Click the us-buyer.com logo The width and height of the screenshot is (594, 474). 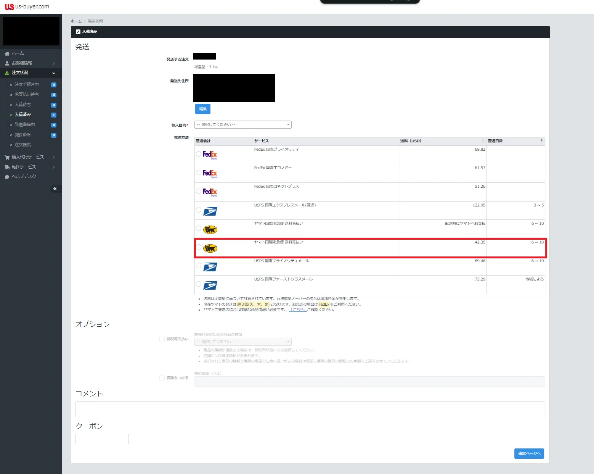tap(27, 6)
